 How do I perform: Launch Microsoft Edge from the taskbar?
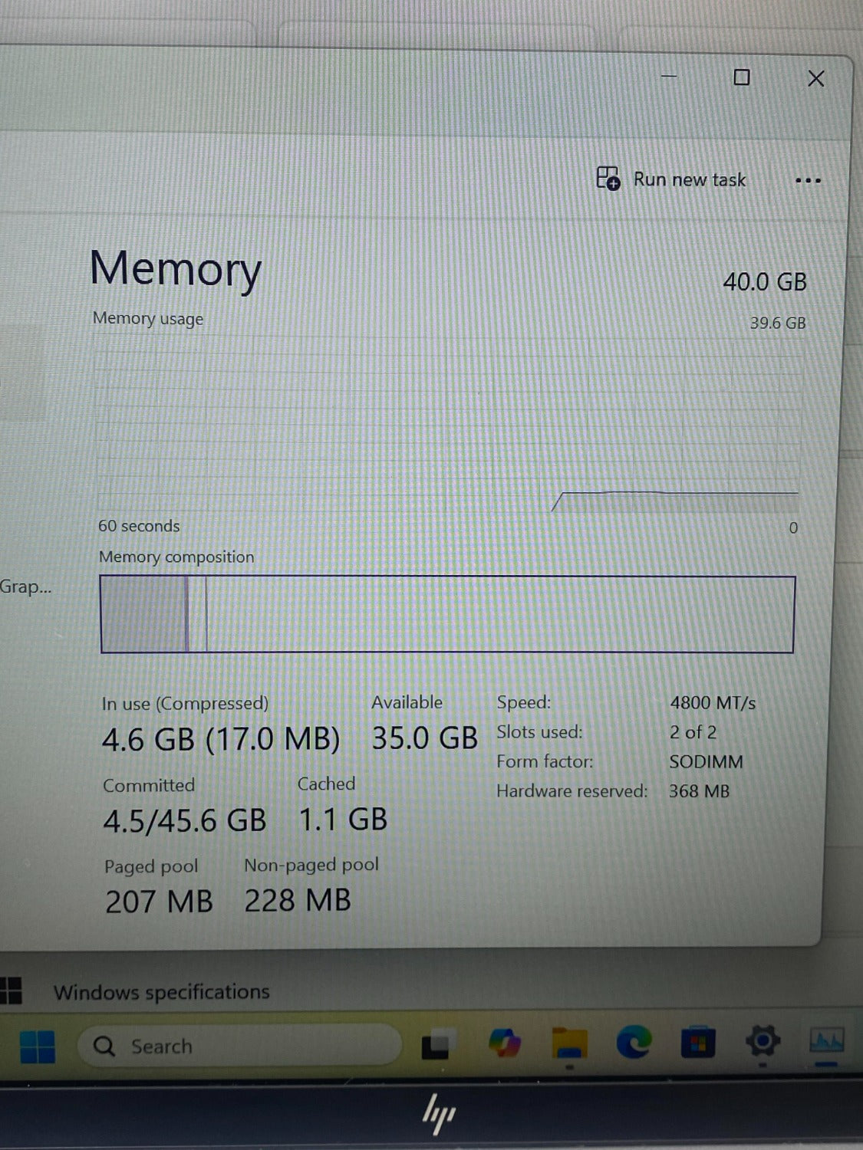click(634, 1044)
